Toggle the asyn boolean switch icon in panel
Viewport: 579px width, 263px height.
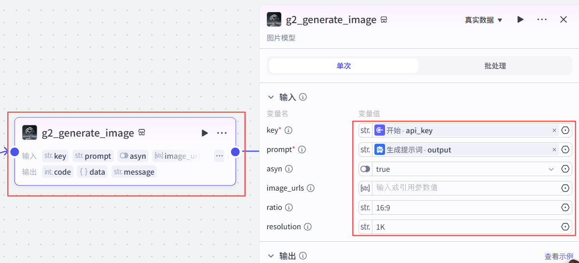(x=365, y=169)
